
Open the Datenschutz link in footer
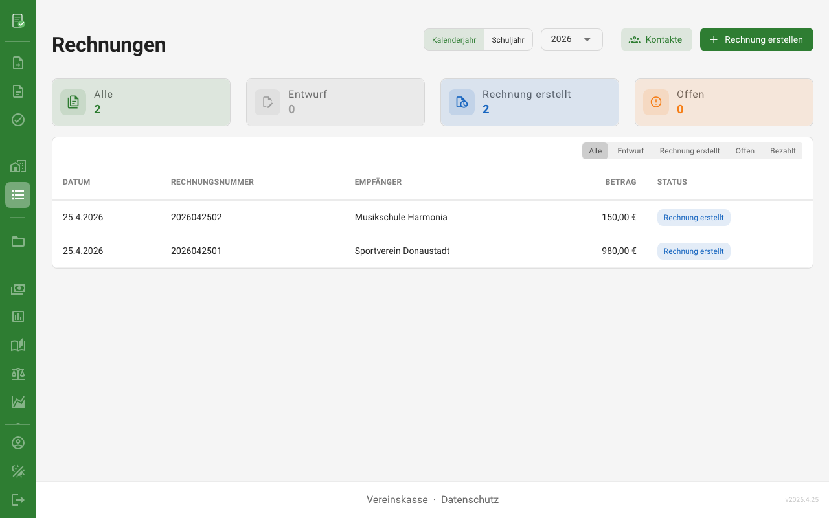coord(470,500)
